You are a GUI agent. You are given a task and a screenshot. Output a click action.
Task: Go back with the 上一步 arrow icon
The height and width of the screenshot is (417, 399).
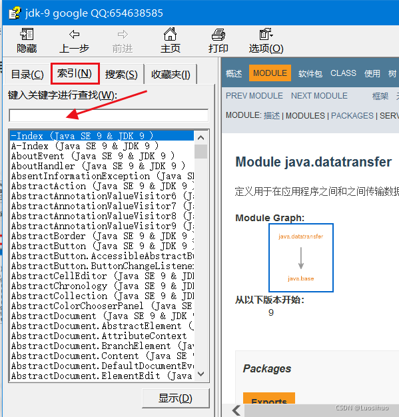[74, 35]
